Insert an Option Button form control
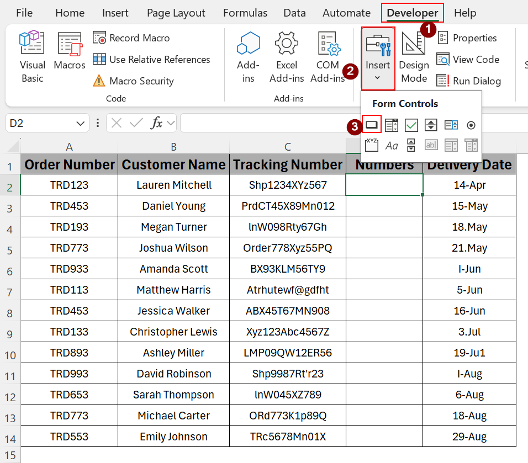This screenshot has width=528, height=463. [471, 125]
